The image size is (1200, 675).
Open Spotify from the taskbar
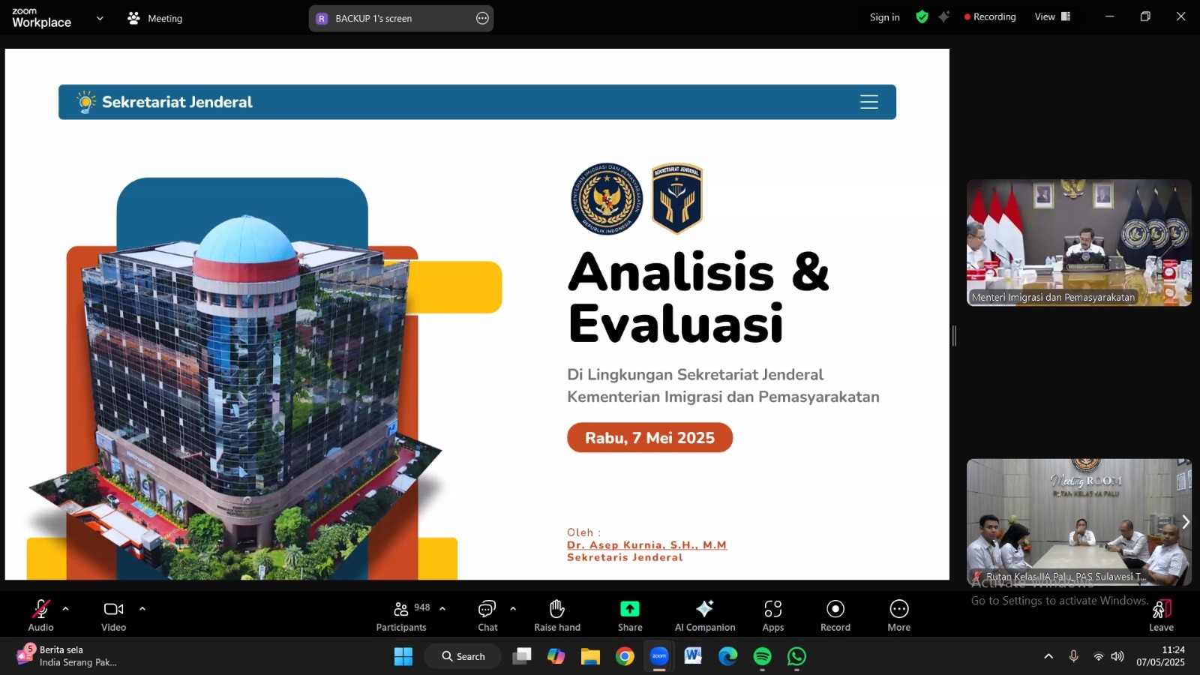(762, 657)
